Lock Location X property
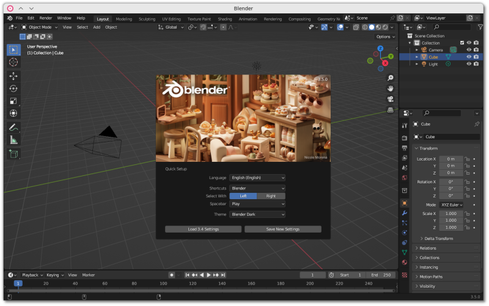Image resolution: width=489 pixels, height=306 pixels. [x=467, y=159]
